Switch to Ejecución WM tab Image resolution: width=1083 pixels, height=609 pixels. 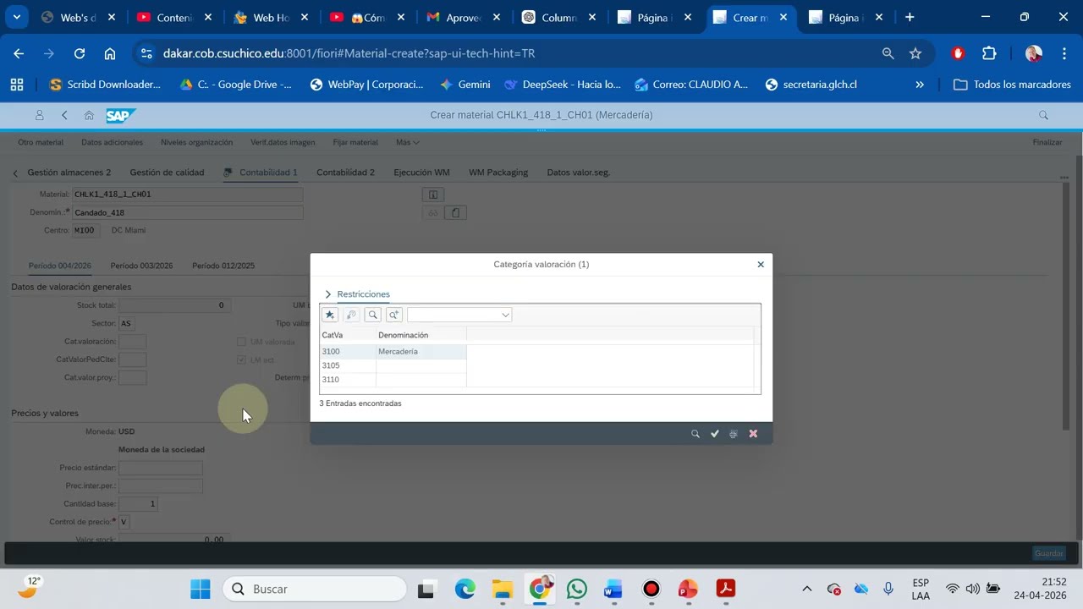[421, 173]
